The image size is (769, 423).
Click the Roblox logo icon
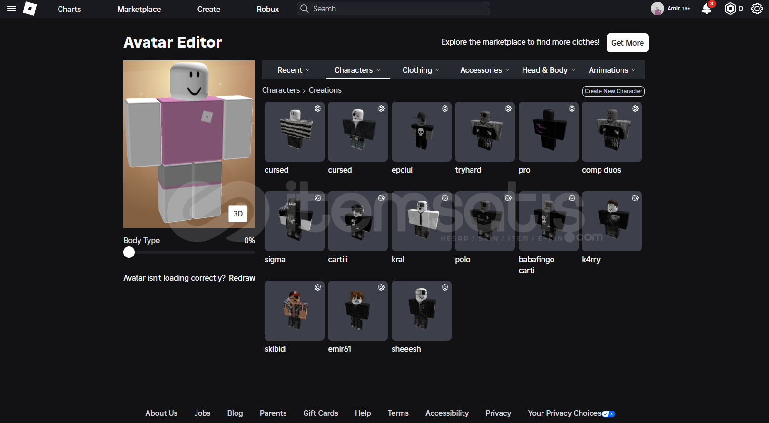coord(30,9)
